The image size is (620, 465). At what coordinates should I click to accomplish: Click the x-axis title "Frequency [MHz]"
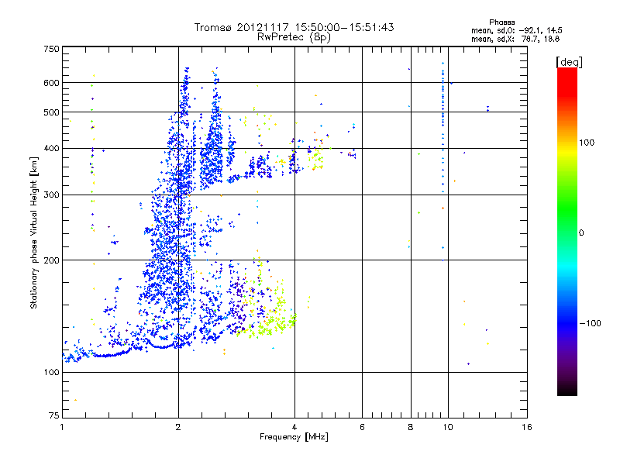point(294,437)
